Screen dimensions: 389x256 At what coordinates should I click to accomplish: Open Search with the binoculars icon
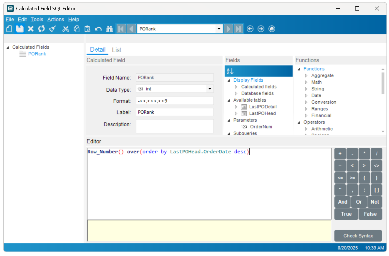pos(110,29)
